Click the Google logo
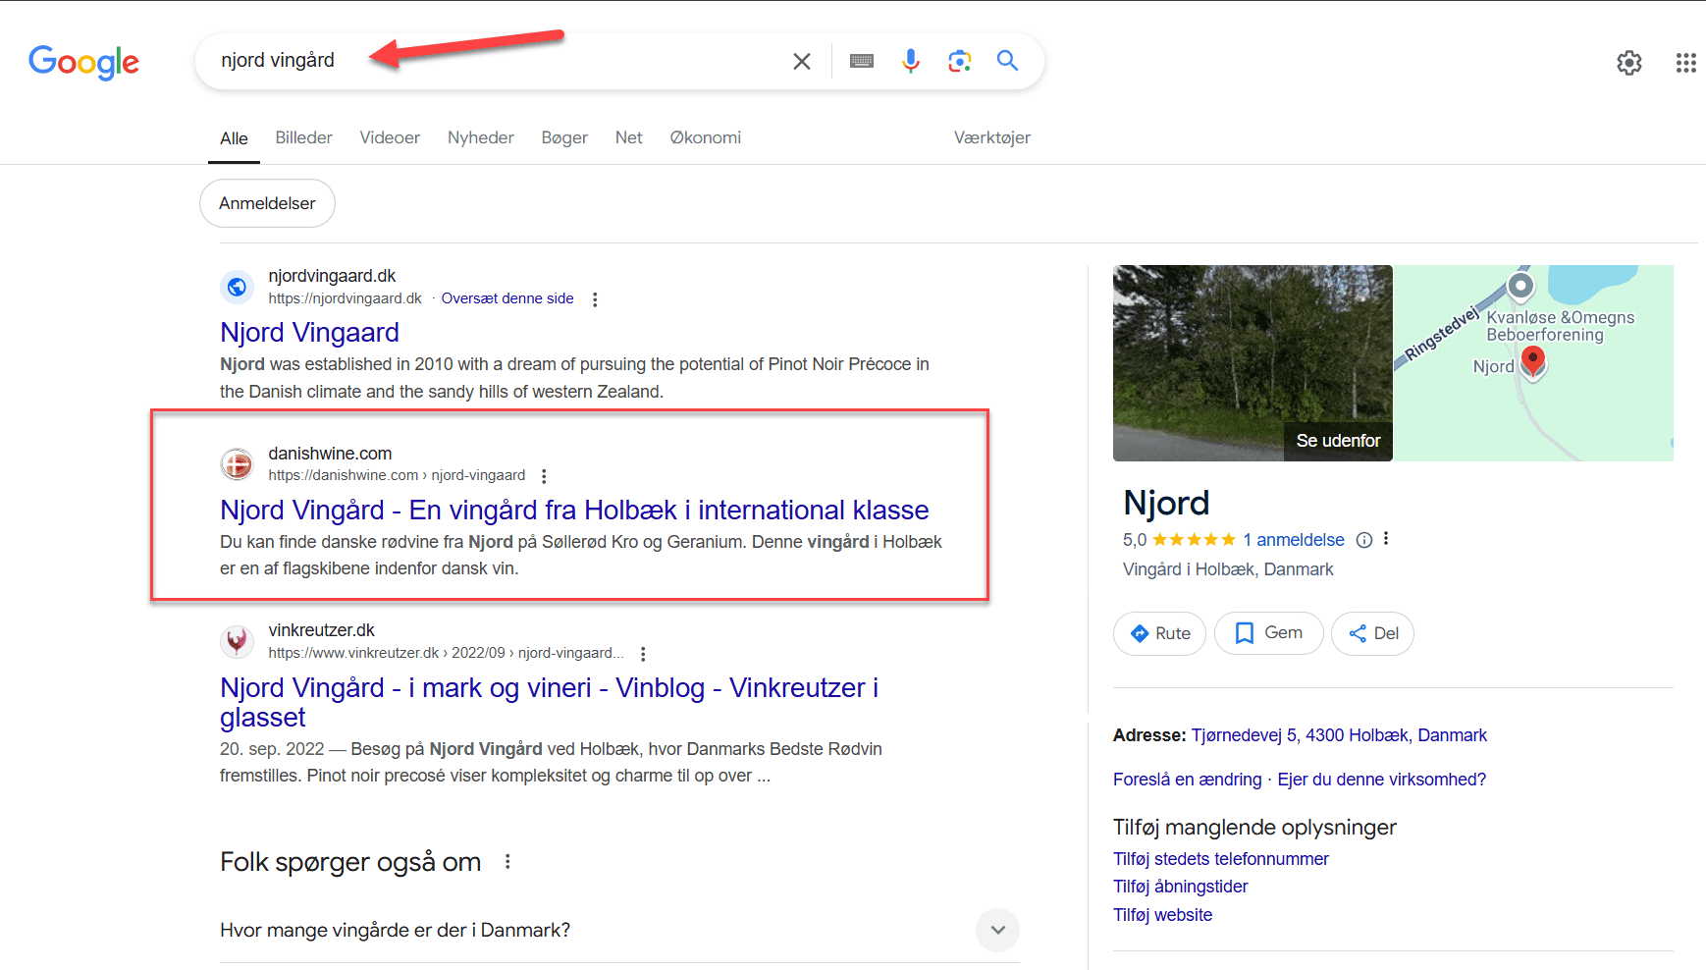The width and height of the screenshot is (1706, 970). pyautogui.click(x=83, y=62)
